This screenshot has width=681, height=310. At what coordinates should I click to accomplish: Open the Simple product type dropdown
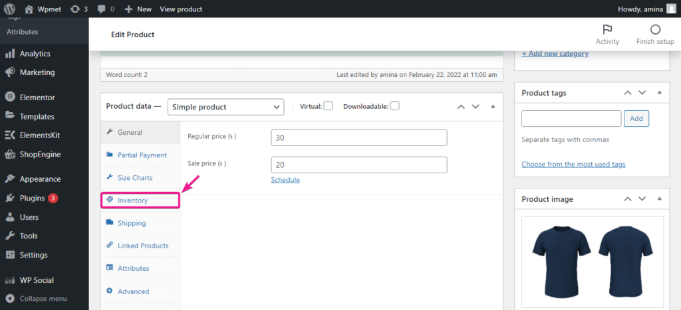pyautogui.click(x=225, y=107)
